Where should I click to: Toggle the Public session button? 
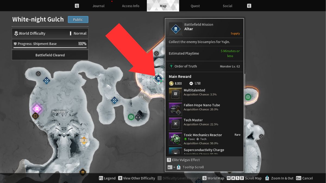click(78, 20)
